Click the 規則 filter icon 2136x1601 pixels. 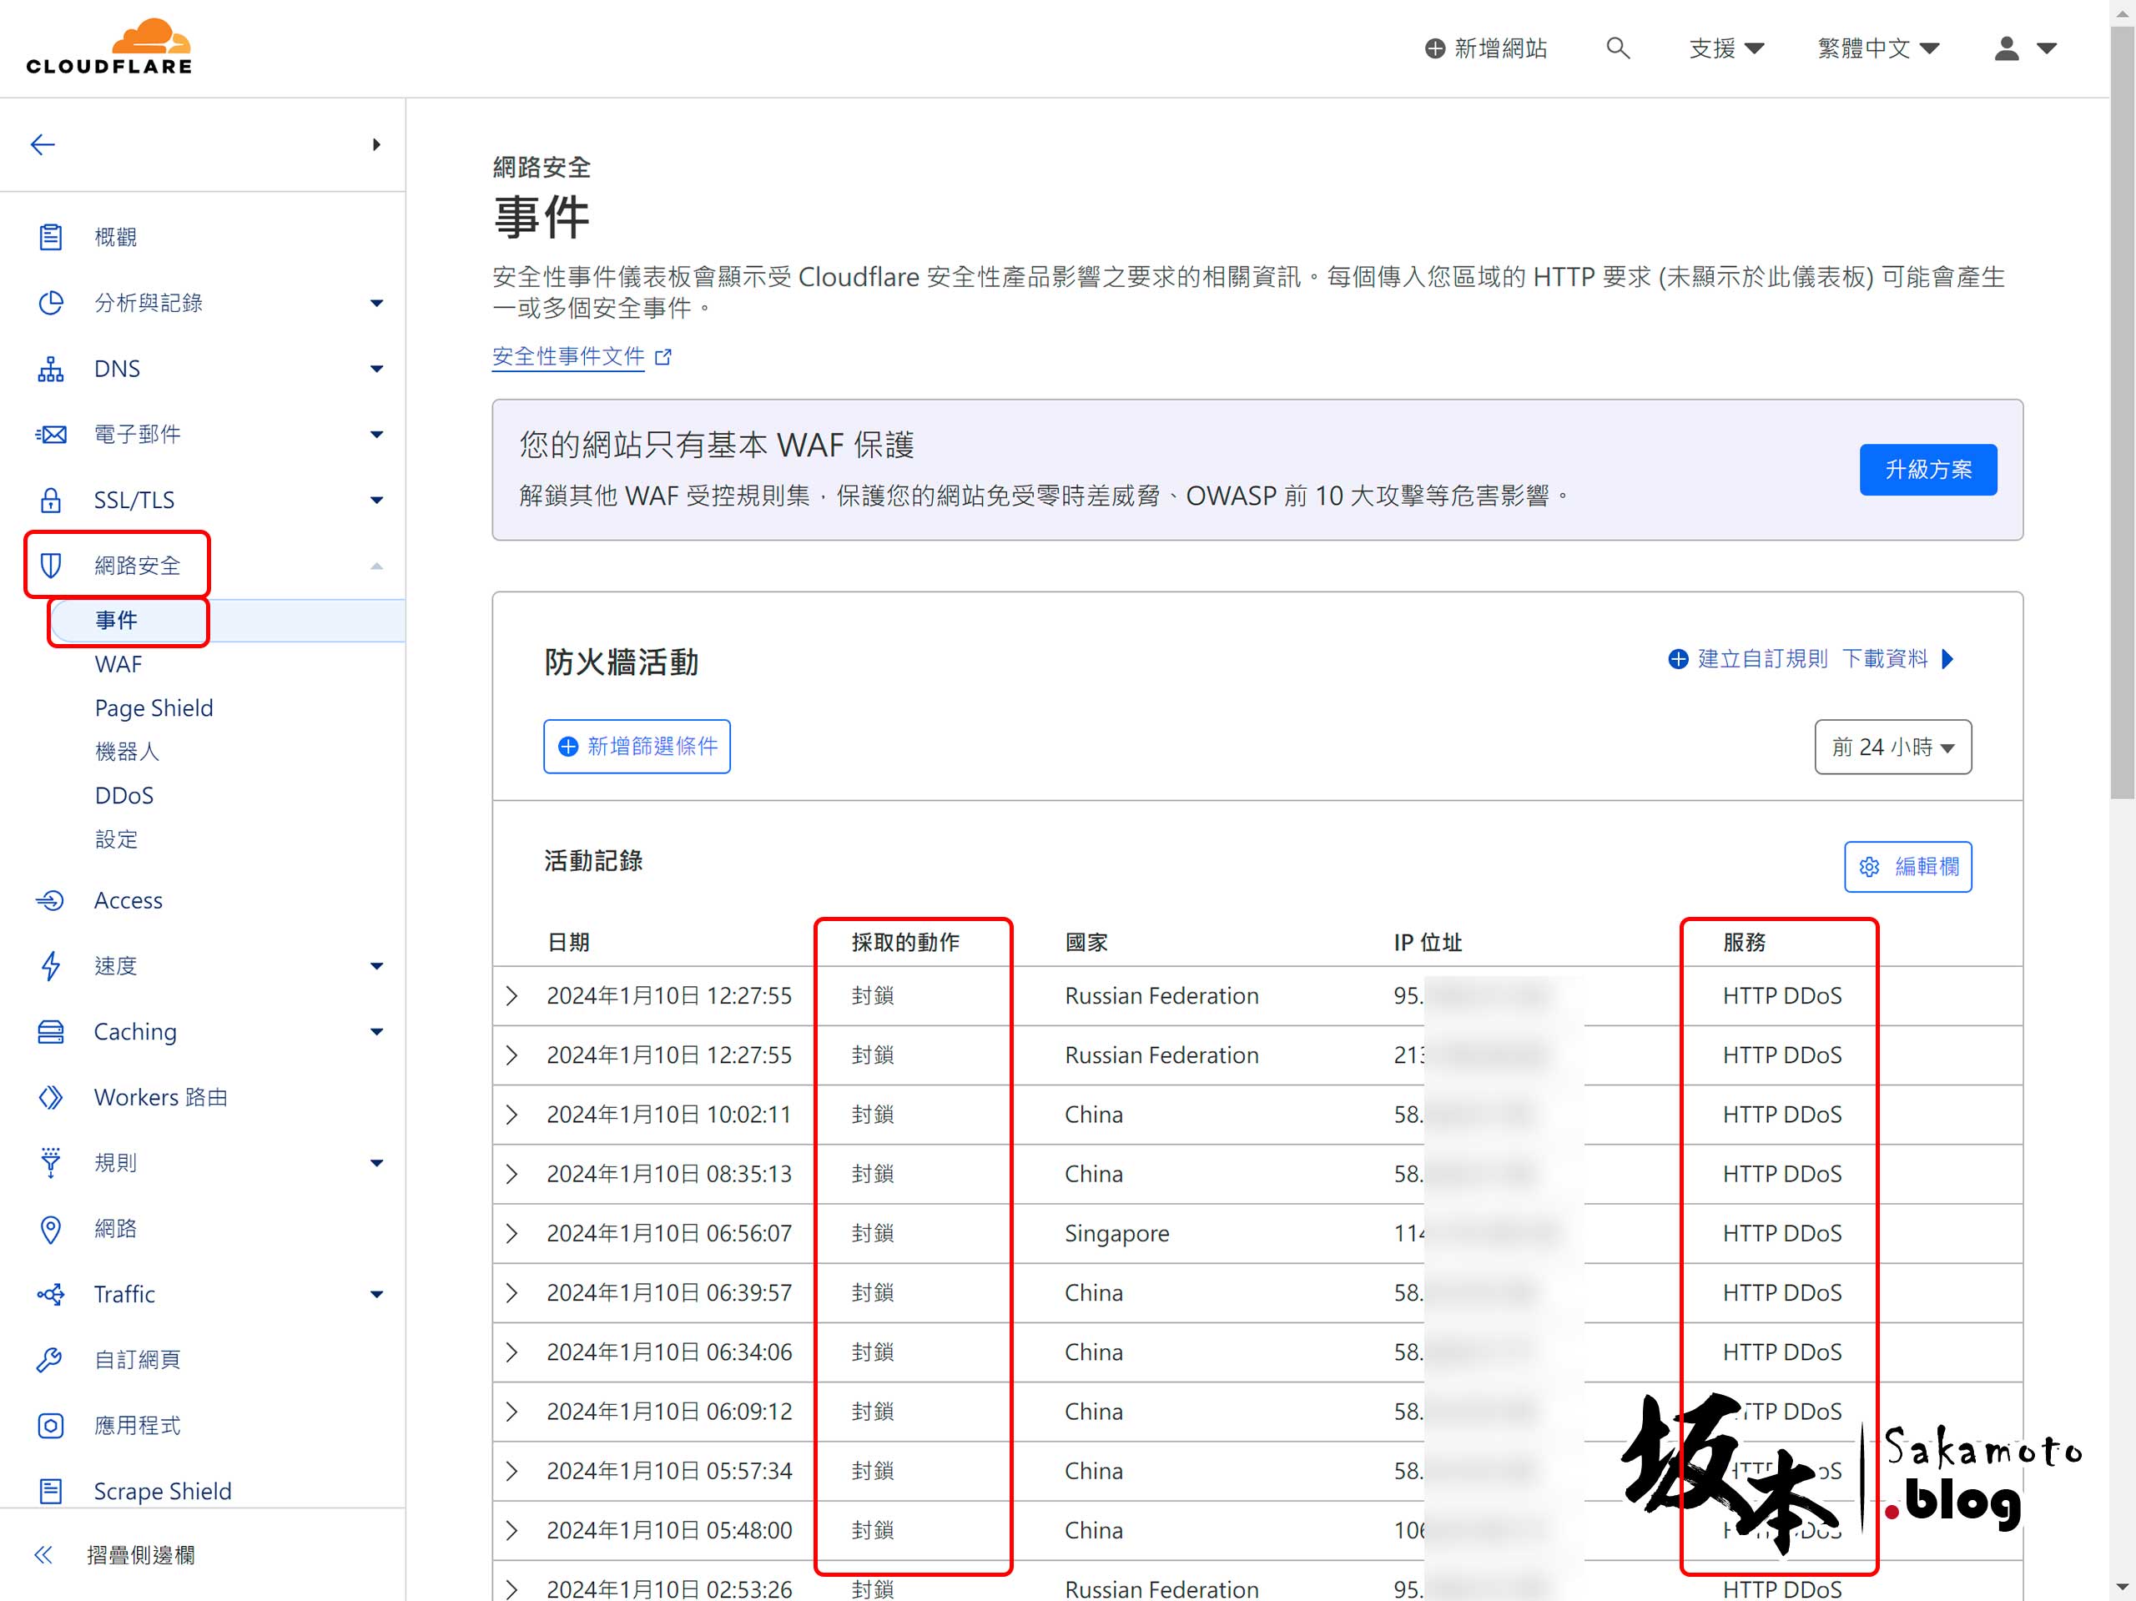pyautogui.click(x=50, y=1163)
